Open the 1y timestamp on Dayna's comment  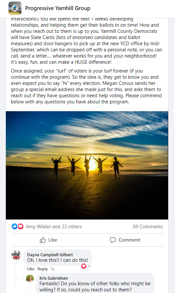(53, 269)
